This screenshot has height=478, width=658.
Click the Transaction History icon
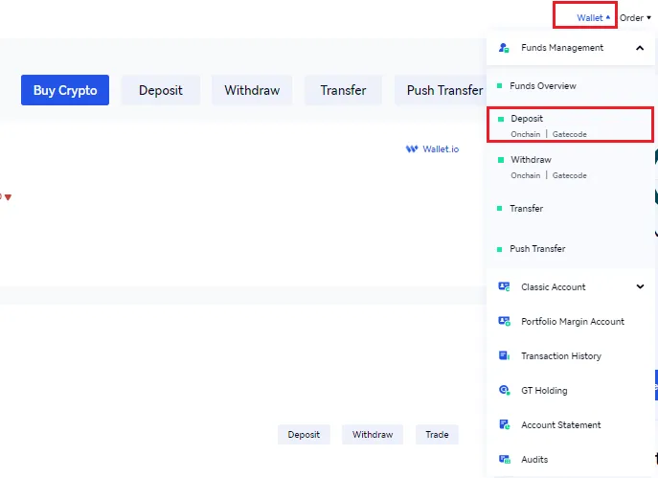pos(504,356)
